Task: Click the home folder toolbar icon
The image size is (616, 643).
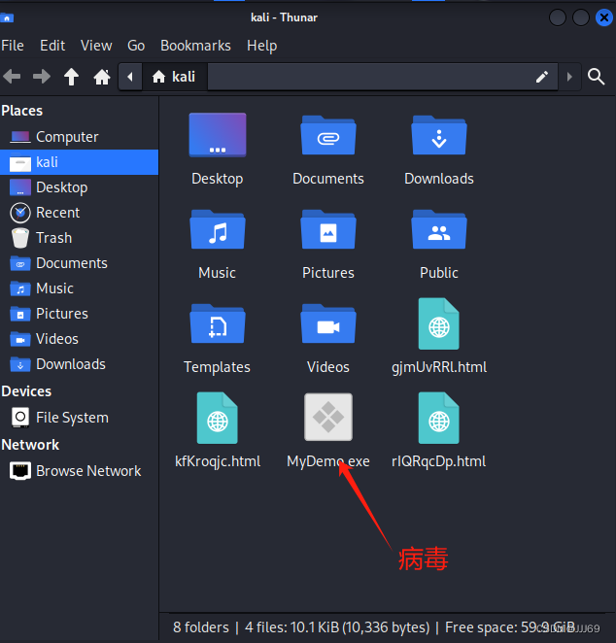Action: (x=101, y=76)
